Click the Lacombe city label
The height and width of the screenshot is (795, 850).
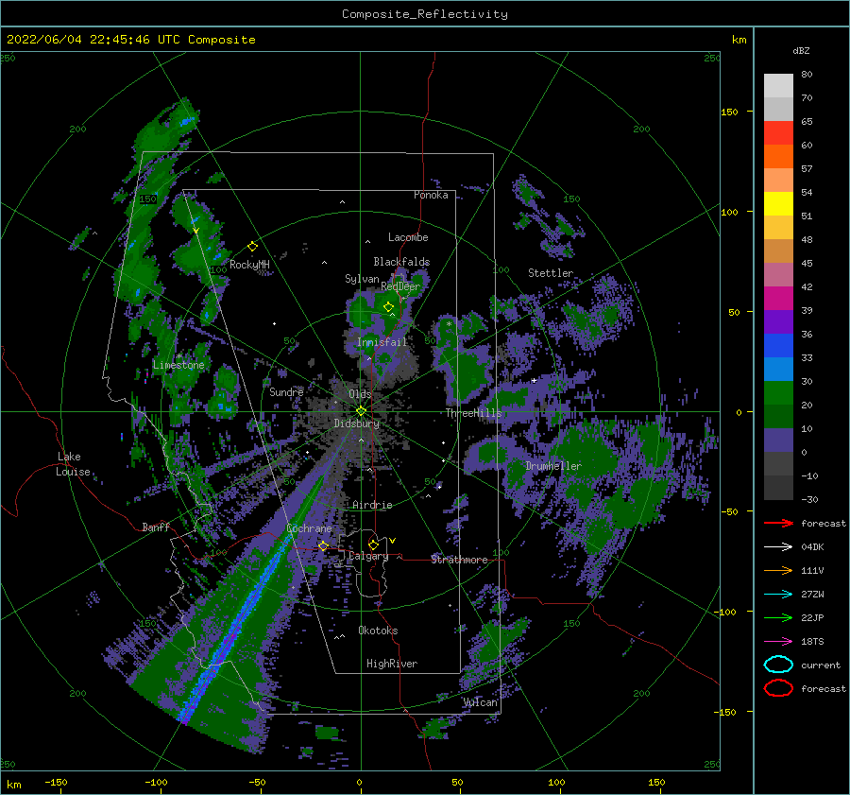(408, 237)
